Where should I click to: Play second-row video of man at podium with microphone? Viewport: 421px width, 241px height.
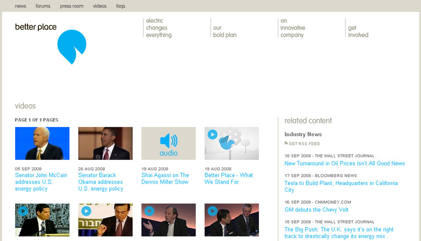42,220
